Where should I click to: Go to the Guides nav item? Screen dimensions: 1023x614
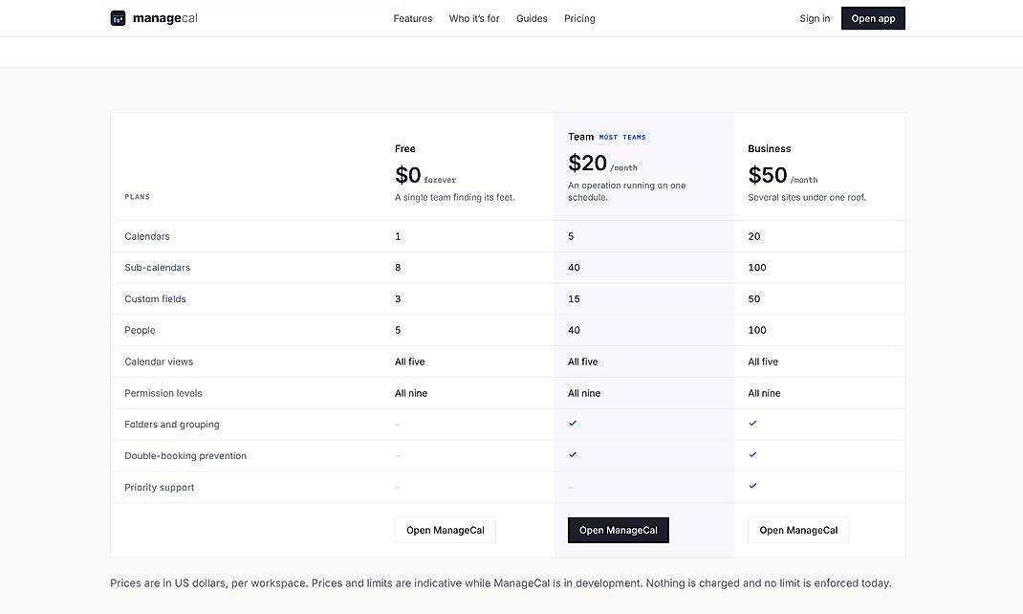click(x=532, y=18)
